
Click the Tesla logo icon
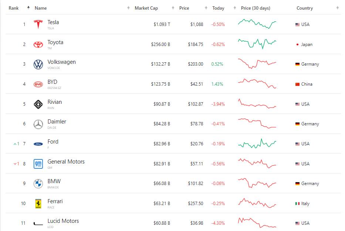coord(38,24)
